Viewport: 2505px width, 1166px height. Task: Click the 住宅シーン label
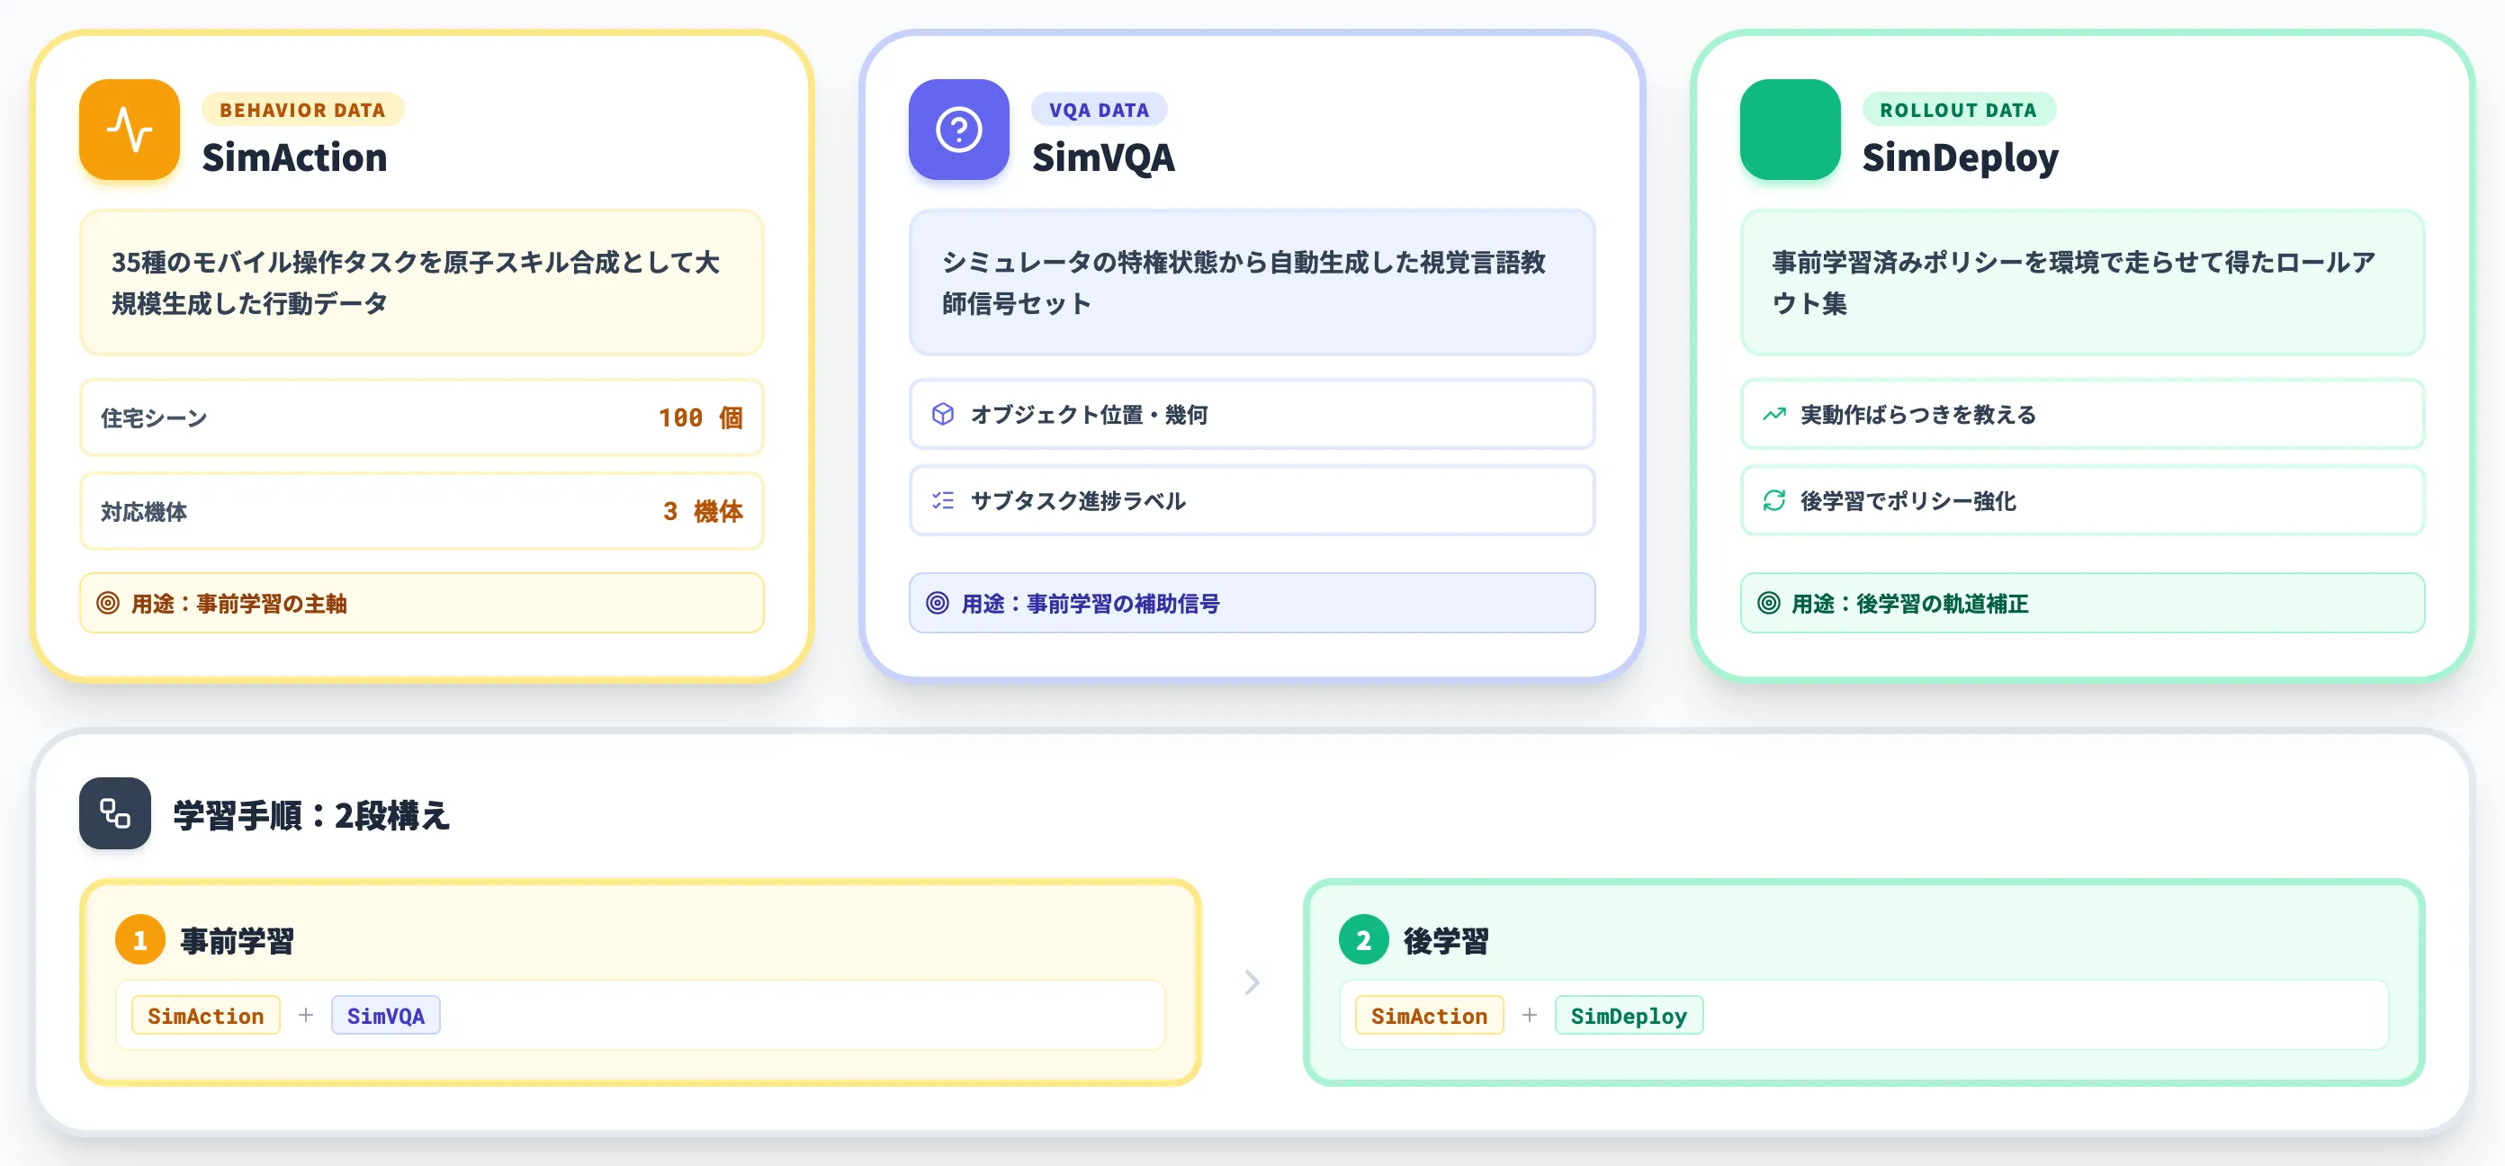tap(154, 418)
